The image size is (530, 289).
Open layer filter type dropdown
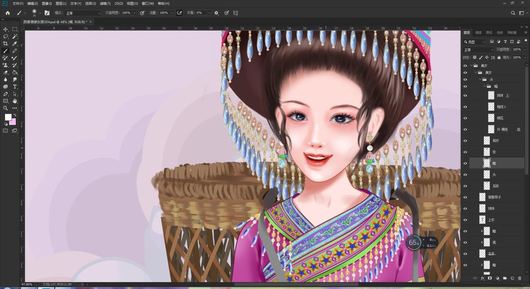point(474,42)
